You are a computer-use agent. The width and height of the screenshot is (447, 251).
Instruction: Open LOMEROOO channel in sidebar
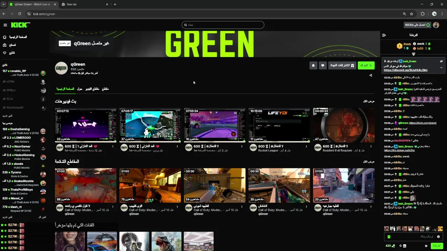point(24,140)
